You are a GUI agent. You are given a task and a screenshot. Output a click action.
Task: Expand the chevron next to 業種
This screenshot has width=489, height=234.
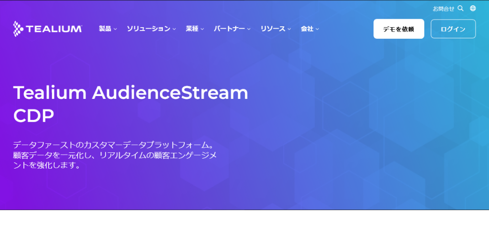tap(202, 29)
